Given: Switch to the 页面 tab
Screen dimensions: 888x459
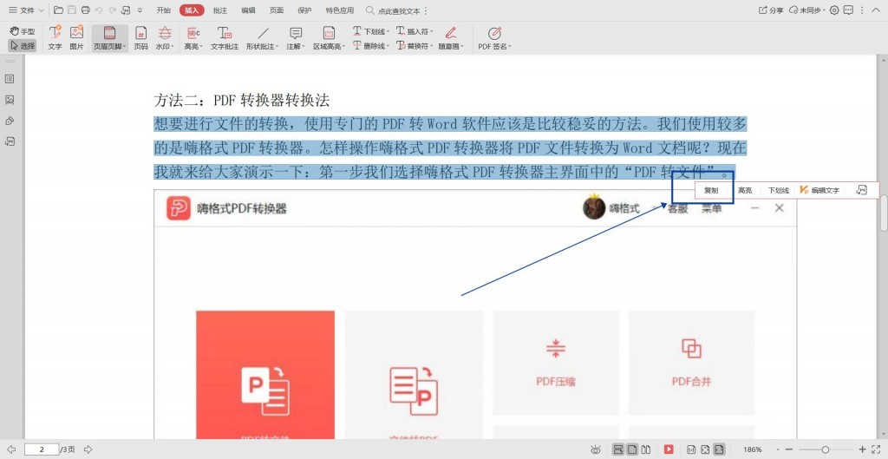Looking at the screenshot, I should click(277, 10).
